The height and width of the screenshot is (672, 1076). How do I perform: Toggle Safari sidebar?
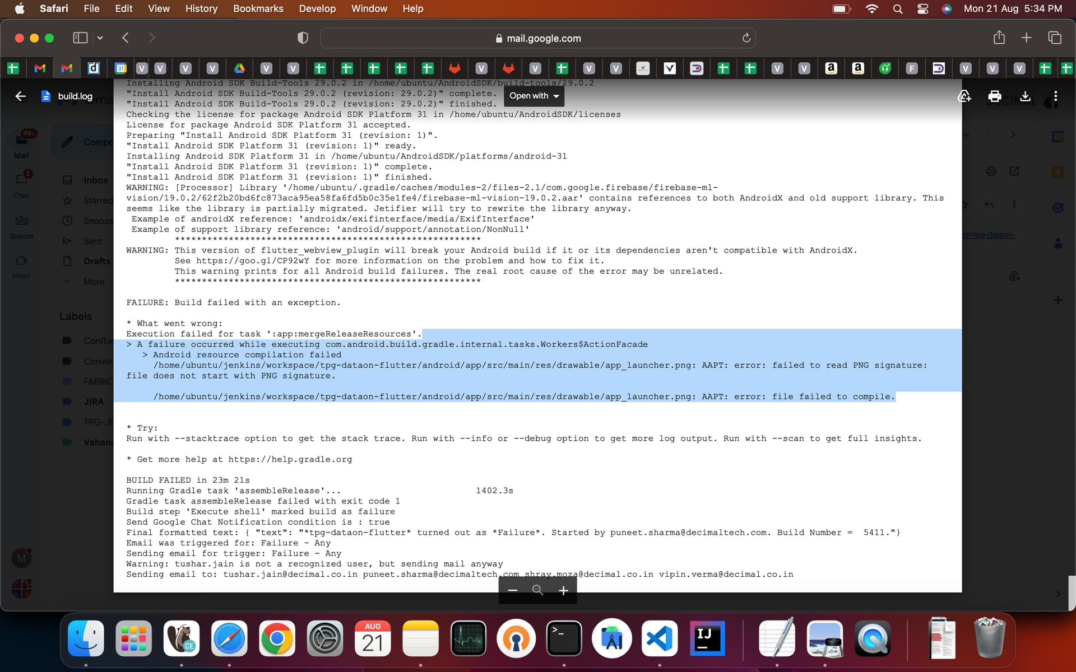point(80,38)
